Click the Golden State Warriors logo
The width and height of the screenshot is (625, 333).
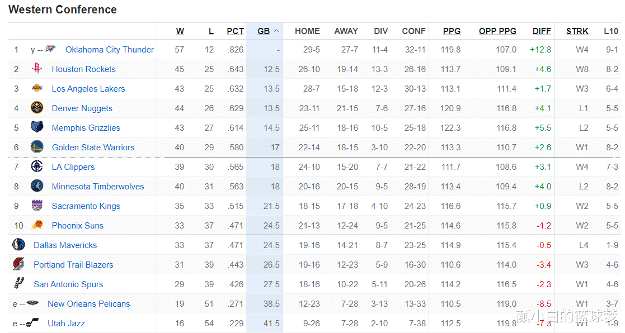point(37,147)
